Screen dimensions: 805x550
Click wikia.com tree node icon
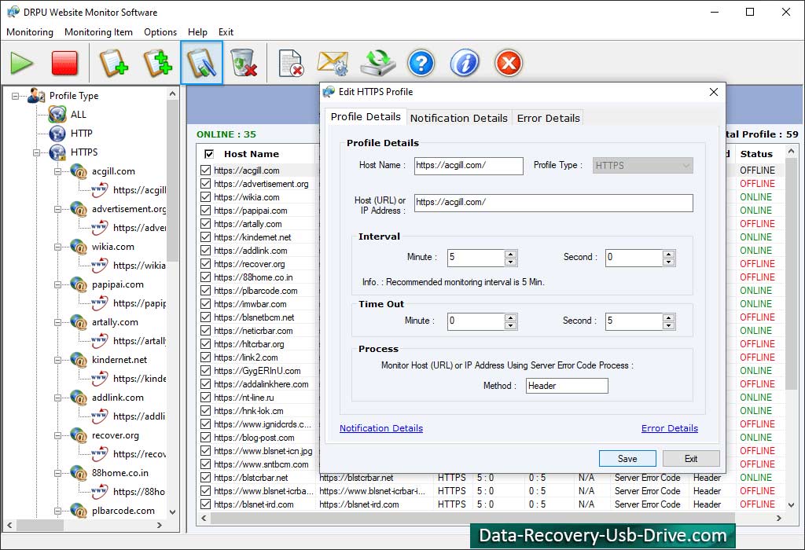pyautogui.click(x=79, y=247)
